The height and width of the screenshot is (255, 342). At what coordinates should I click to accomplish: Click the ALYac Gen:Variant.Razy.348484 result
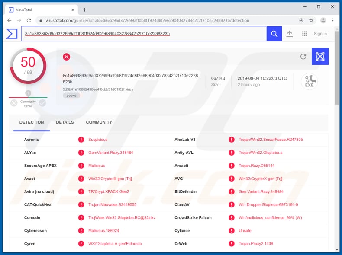110,153
